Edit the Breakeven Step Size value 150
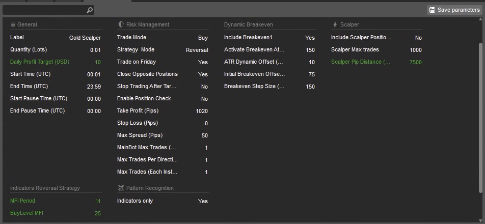Screen dimensions: 485x224 (x=310, y=87)
